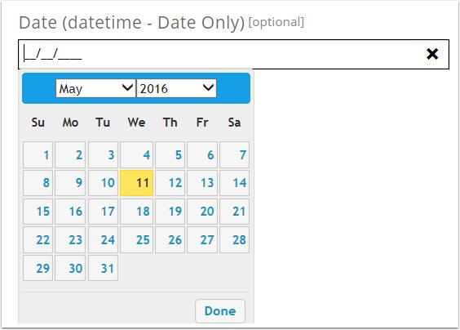The height and width of the screenshot is (330, 460).
Task: Pick day 25 in the calendar
Action: coord(137,240)
